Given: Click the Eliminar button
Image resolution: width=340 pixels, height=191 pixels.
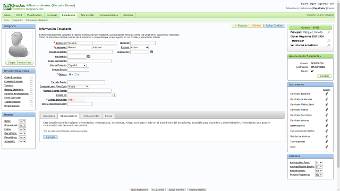Looking at the screenshot, I should click(x=257, y=25).
